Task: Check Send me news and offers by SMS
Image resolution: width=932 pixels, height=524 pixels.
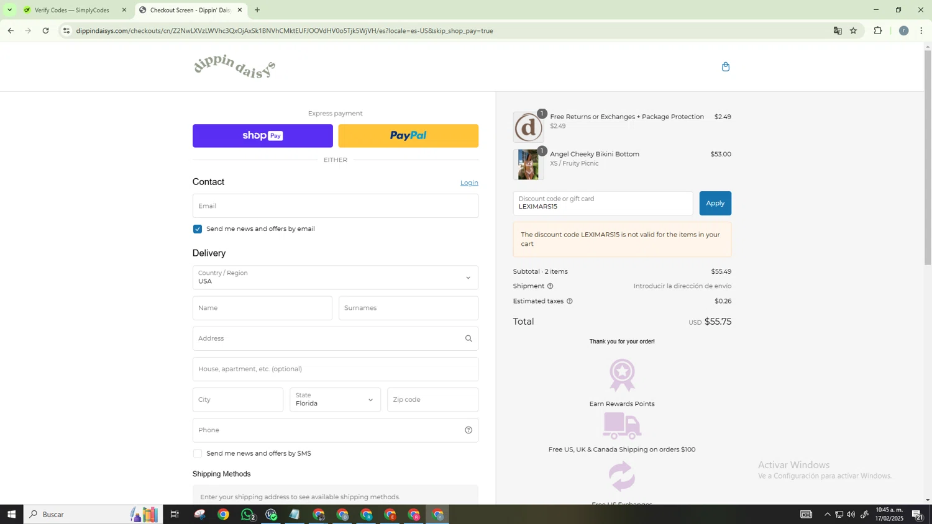Action: point(198,454)
